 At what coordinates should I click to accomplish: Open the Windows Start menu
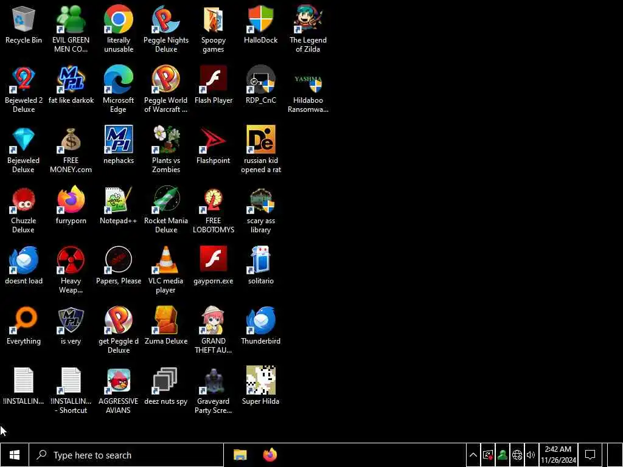(x=15, y=455)
